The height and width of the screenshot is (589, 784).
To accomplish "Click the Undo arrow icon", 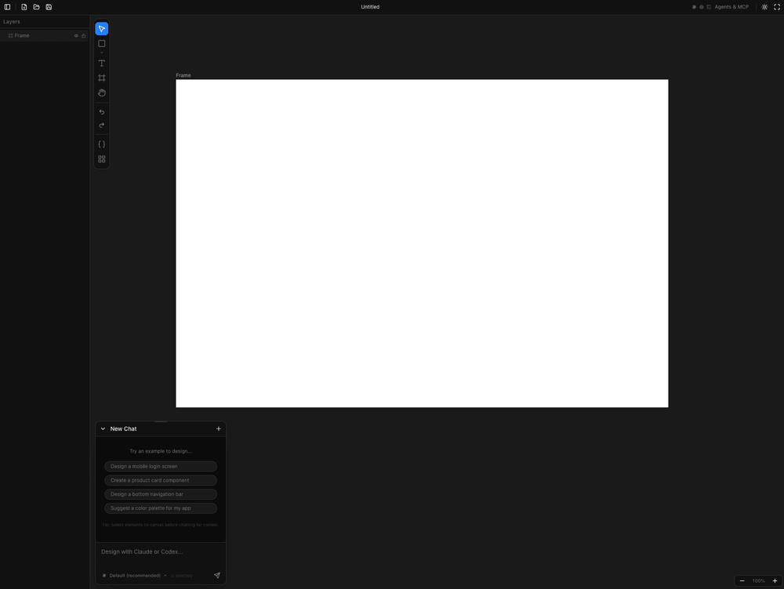I will tap(101, 112).
